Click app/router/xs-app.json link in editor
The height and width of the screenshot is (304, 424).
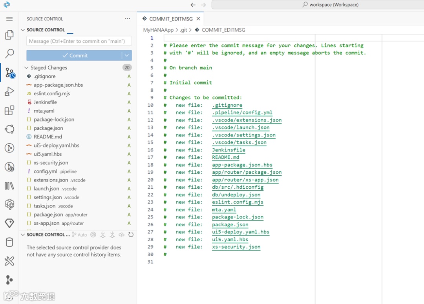click(x=245, y=180)
